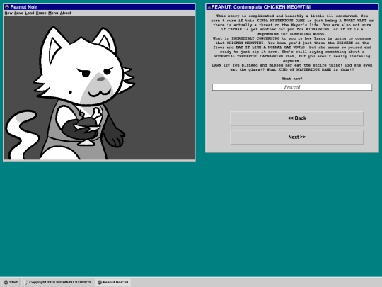The width and height of the screenshot is (382, 287).
Task: Click the Peanut Noir title bar icon
Action: [x=7, y=7]
